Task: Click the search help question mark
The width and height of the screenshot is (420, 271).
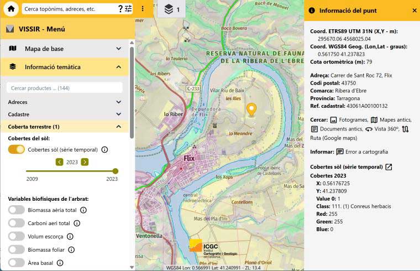Action: (120, 9)
